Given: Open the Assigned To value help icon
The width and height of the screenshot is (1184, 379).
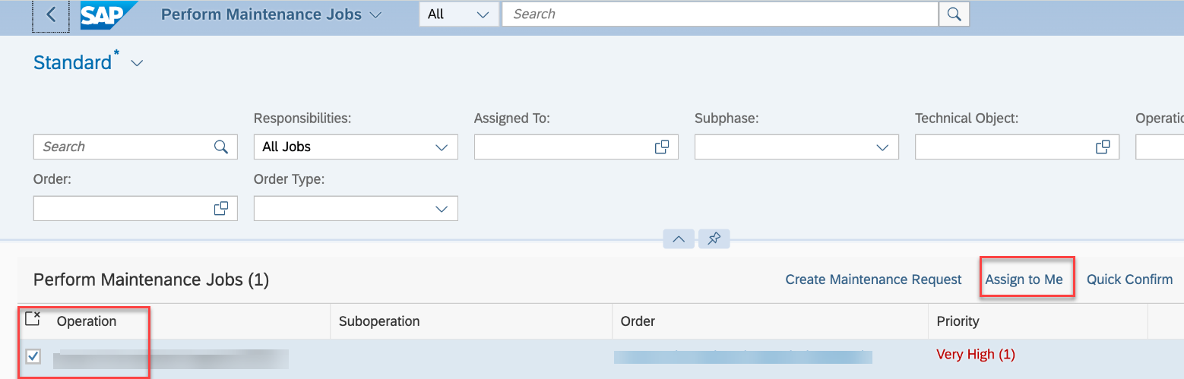Looking at the screenshot, I should coord(662,147).
